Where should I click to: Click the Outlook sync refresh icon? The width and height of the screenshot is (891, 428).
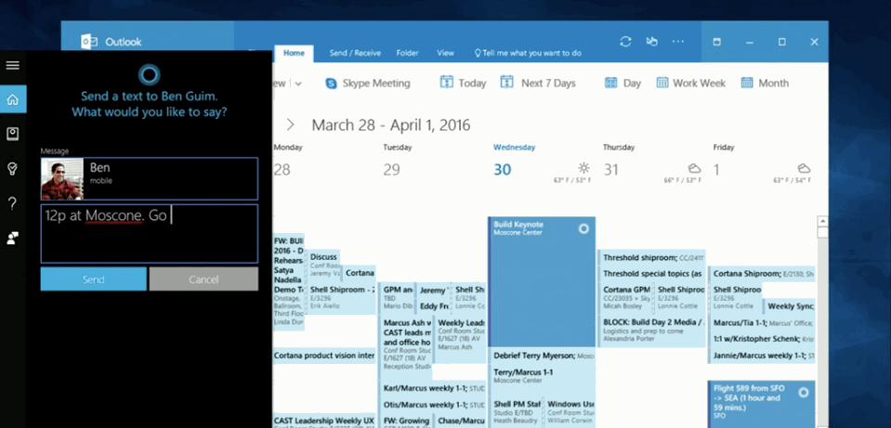(x=625, y=42)
